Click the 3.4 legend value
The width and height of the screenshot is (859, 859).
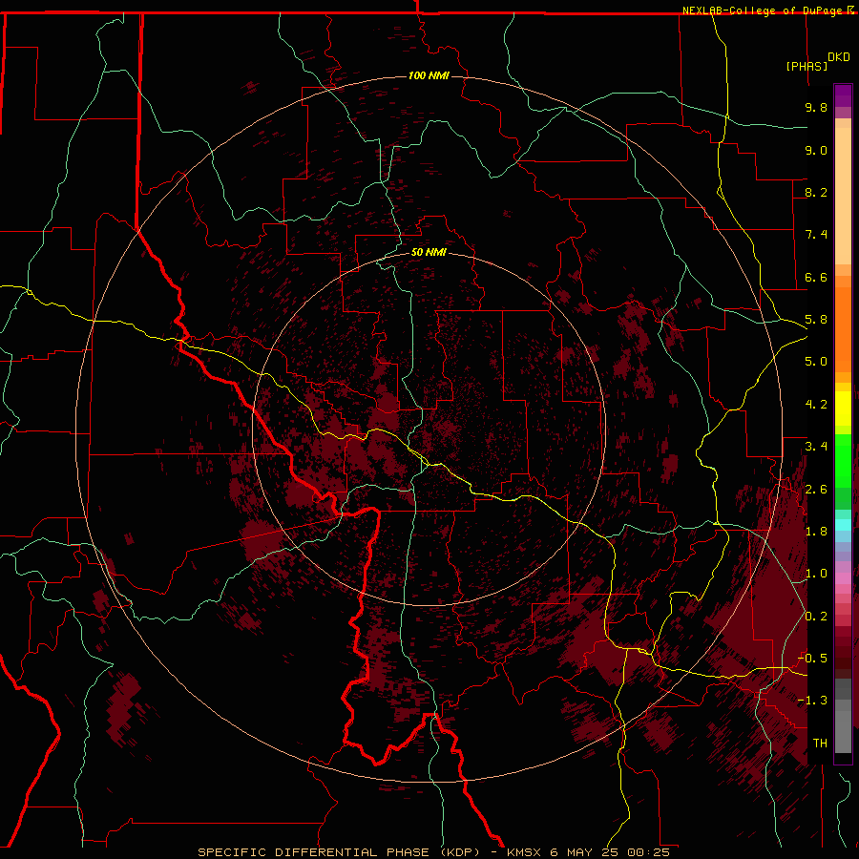coord(816,447)
